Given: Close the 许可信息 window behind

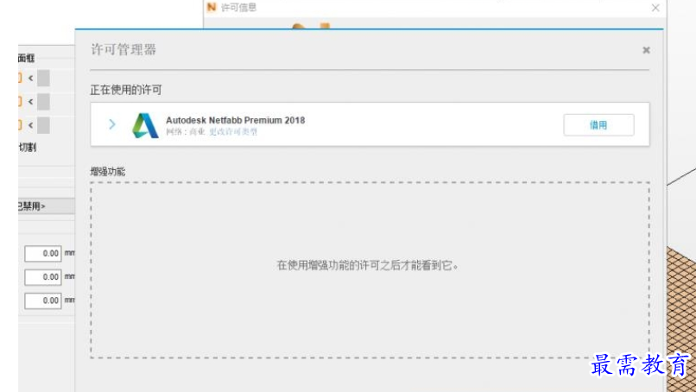Looking at the screenshot, I should [x=655, y=8].
